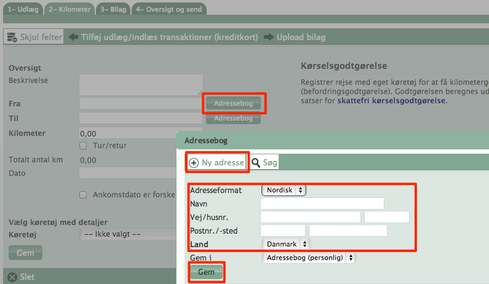Go to 4- Oversigt og send tab
The image size is (489, 284).
click(x=169, y=9)
